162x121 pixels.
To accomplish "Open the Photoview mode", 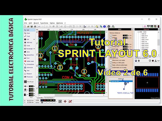I will pyautogui.click(x=29, y=77).
